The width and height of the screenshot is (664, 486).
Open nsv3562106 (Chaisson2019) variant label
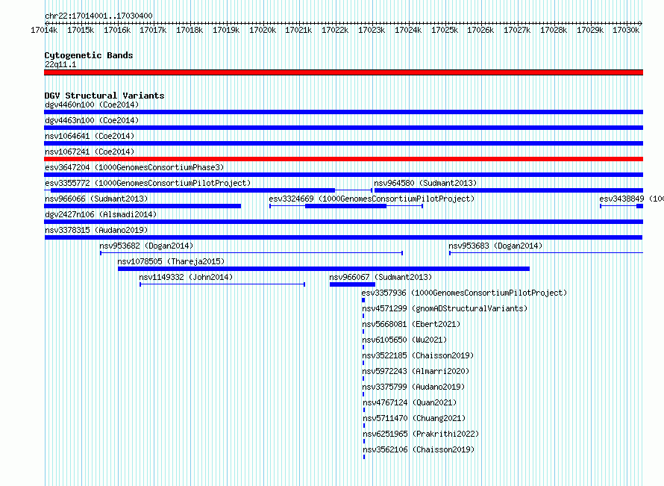pos(419,449)
